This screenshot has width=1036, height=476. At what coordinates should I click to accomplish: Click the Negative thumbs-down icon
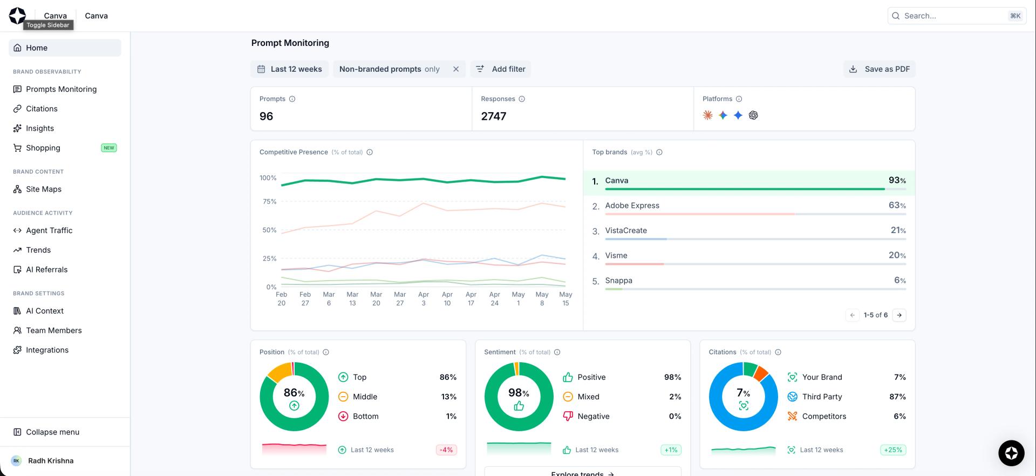pos(568,416)
